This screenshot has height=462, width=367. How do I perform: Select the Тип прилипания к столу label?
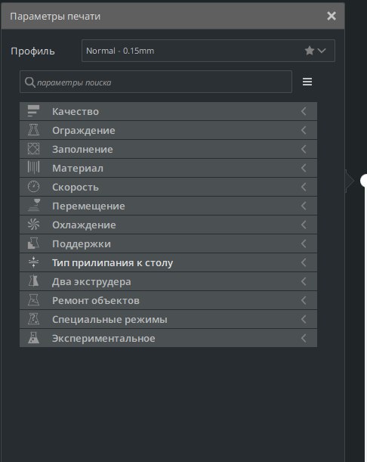point(113,263)
